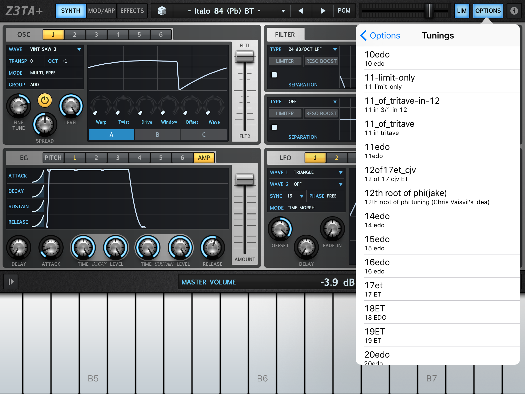Image resolution: width=525 pixels, height=394 pixels.
Task: Open the info icon in top bar
Action: pos(514,11)
